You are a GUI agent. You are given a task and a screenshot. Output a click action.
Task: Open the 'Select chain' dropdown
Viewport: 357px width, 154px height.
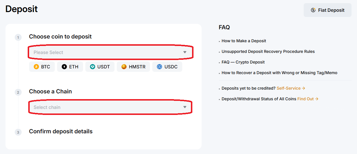[x=110, y=107]
